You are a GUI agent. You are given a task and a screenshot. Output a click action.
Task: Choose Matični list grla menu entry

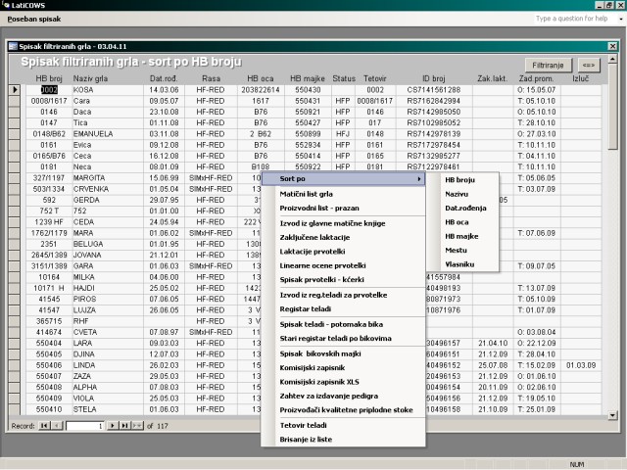point(305,196)
